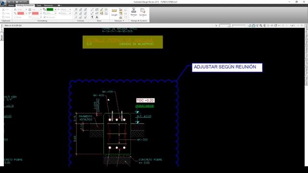Click the Copy command in Clipboard
Screen dimensions: 308x173
point(6,13)
